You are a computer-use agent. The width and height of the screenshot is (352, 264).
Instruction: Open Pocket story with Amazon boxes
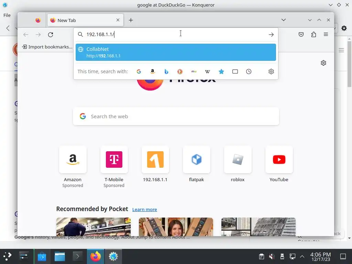coord(176,227)
